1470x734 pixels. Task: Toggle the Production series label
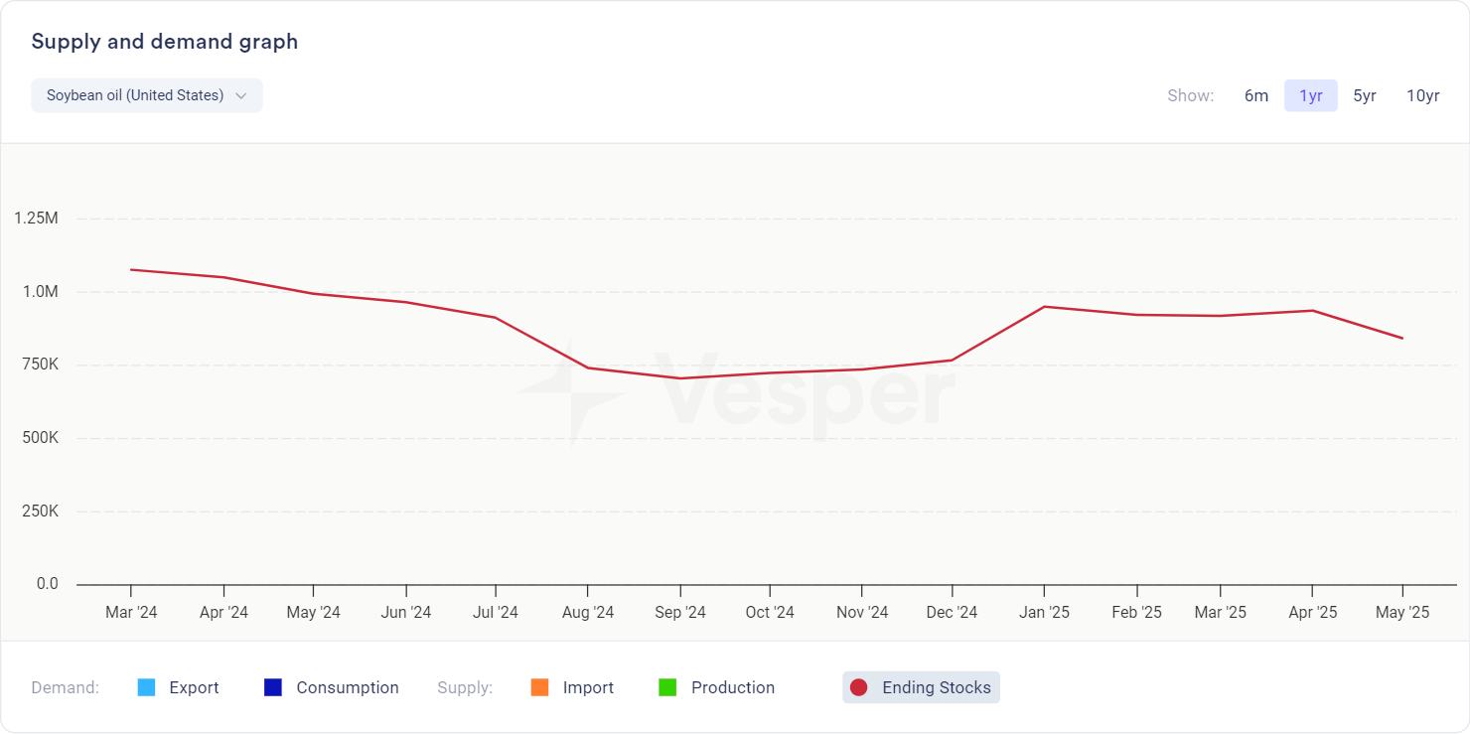point(733,687)
